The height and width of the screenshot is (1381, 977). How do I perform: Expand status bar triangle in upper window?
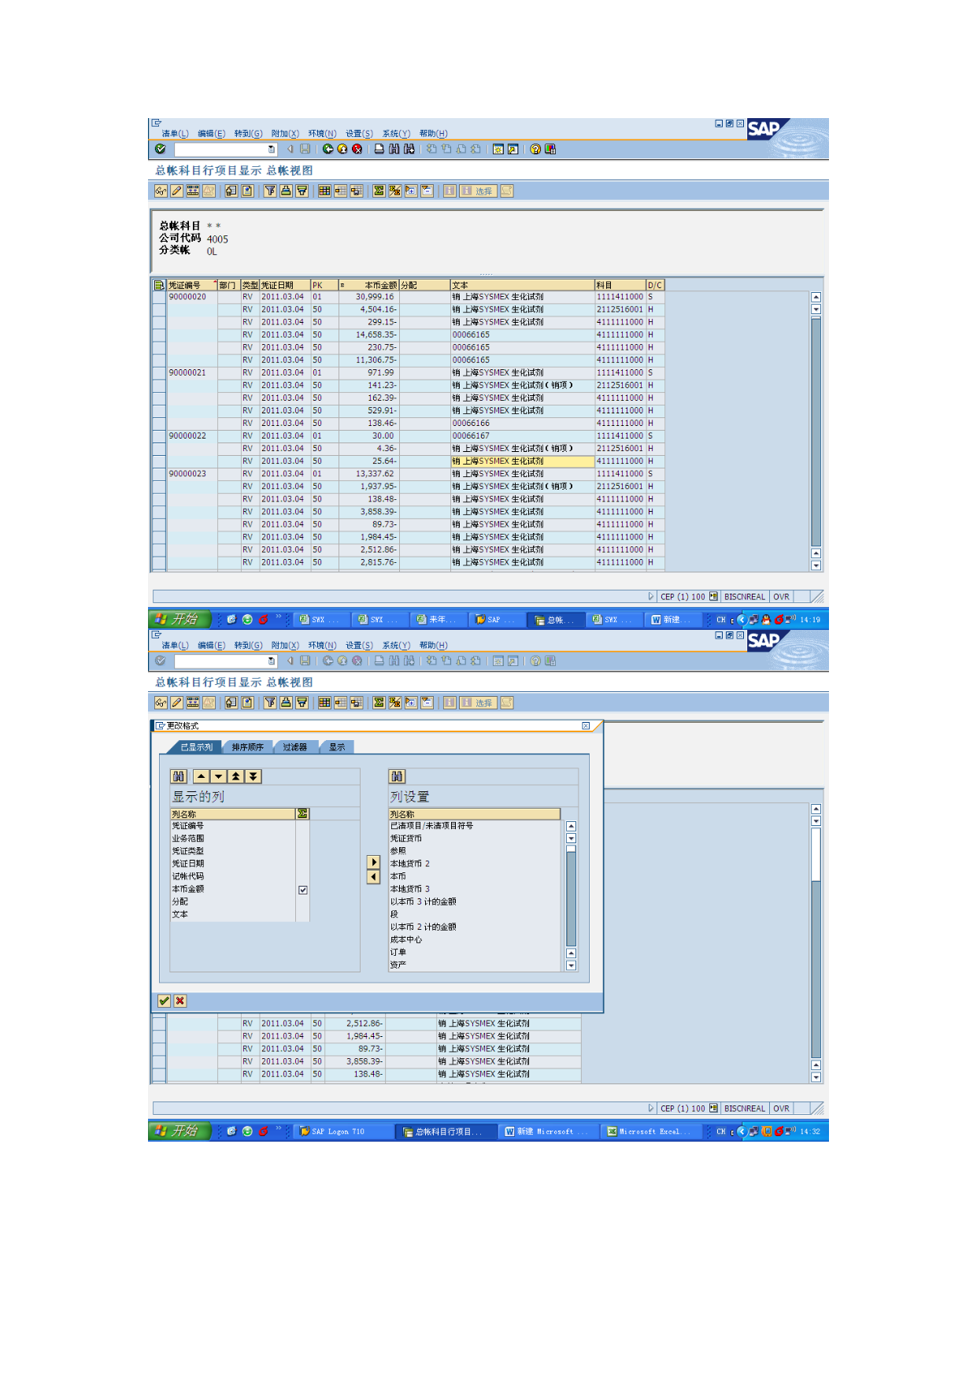tap(651, 596)
